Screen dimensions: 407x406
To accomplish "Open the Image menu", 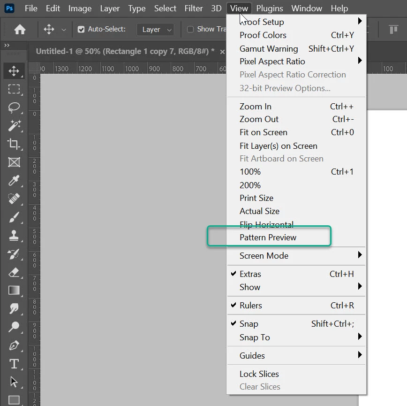I will coord(80,8).
